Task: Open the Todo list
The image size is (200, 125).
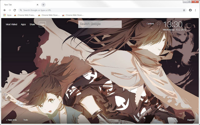Action: [26, 120]
